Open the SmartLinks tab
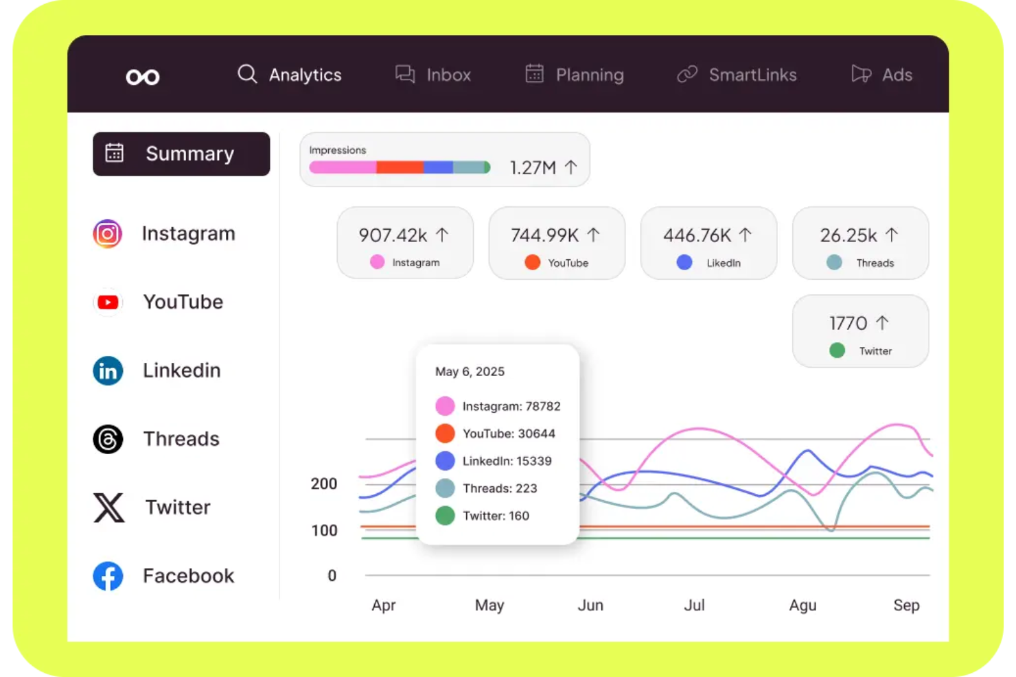Image resolution: width=1016 pixels, height=677 pixels. [x=753, y=75]
